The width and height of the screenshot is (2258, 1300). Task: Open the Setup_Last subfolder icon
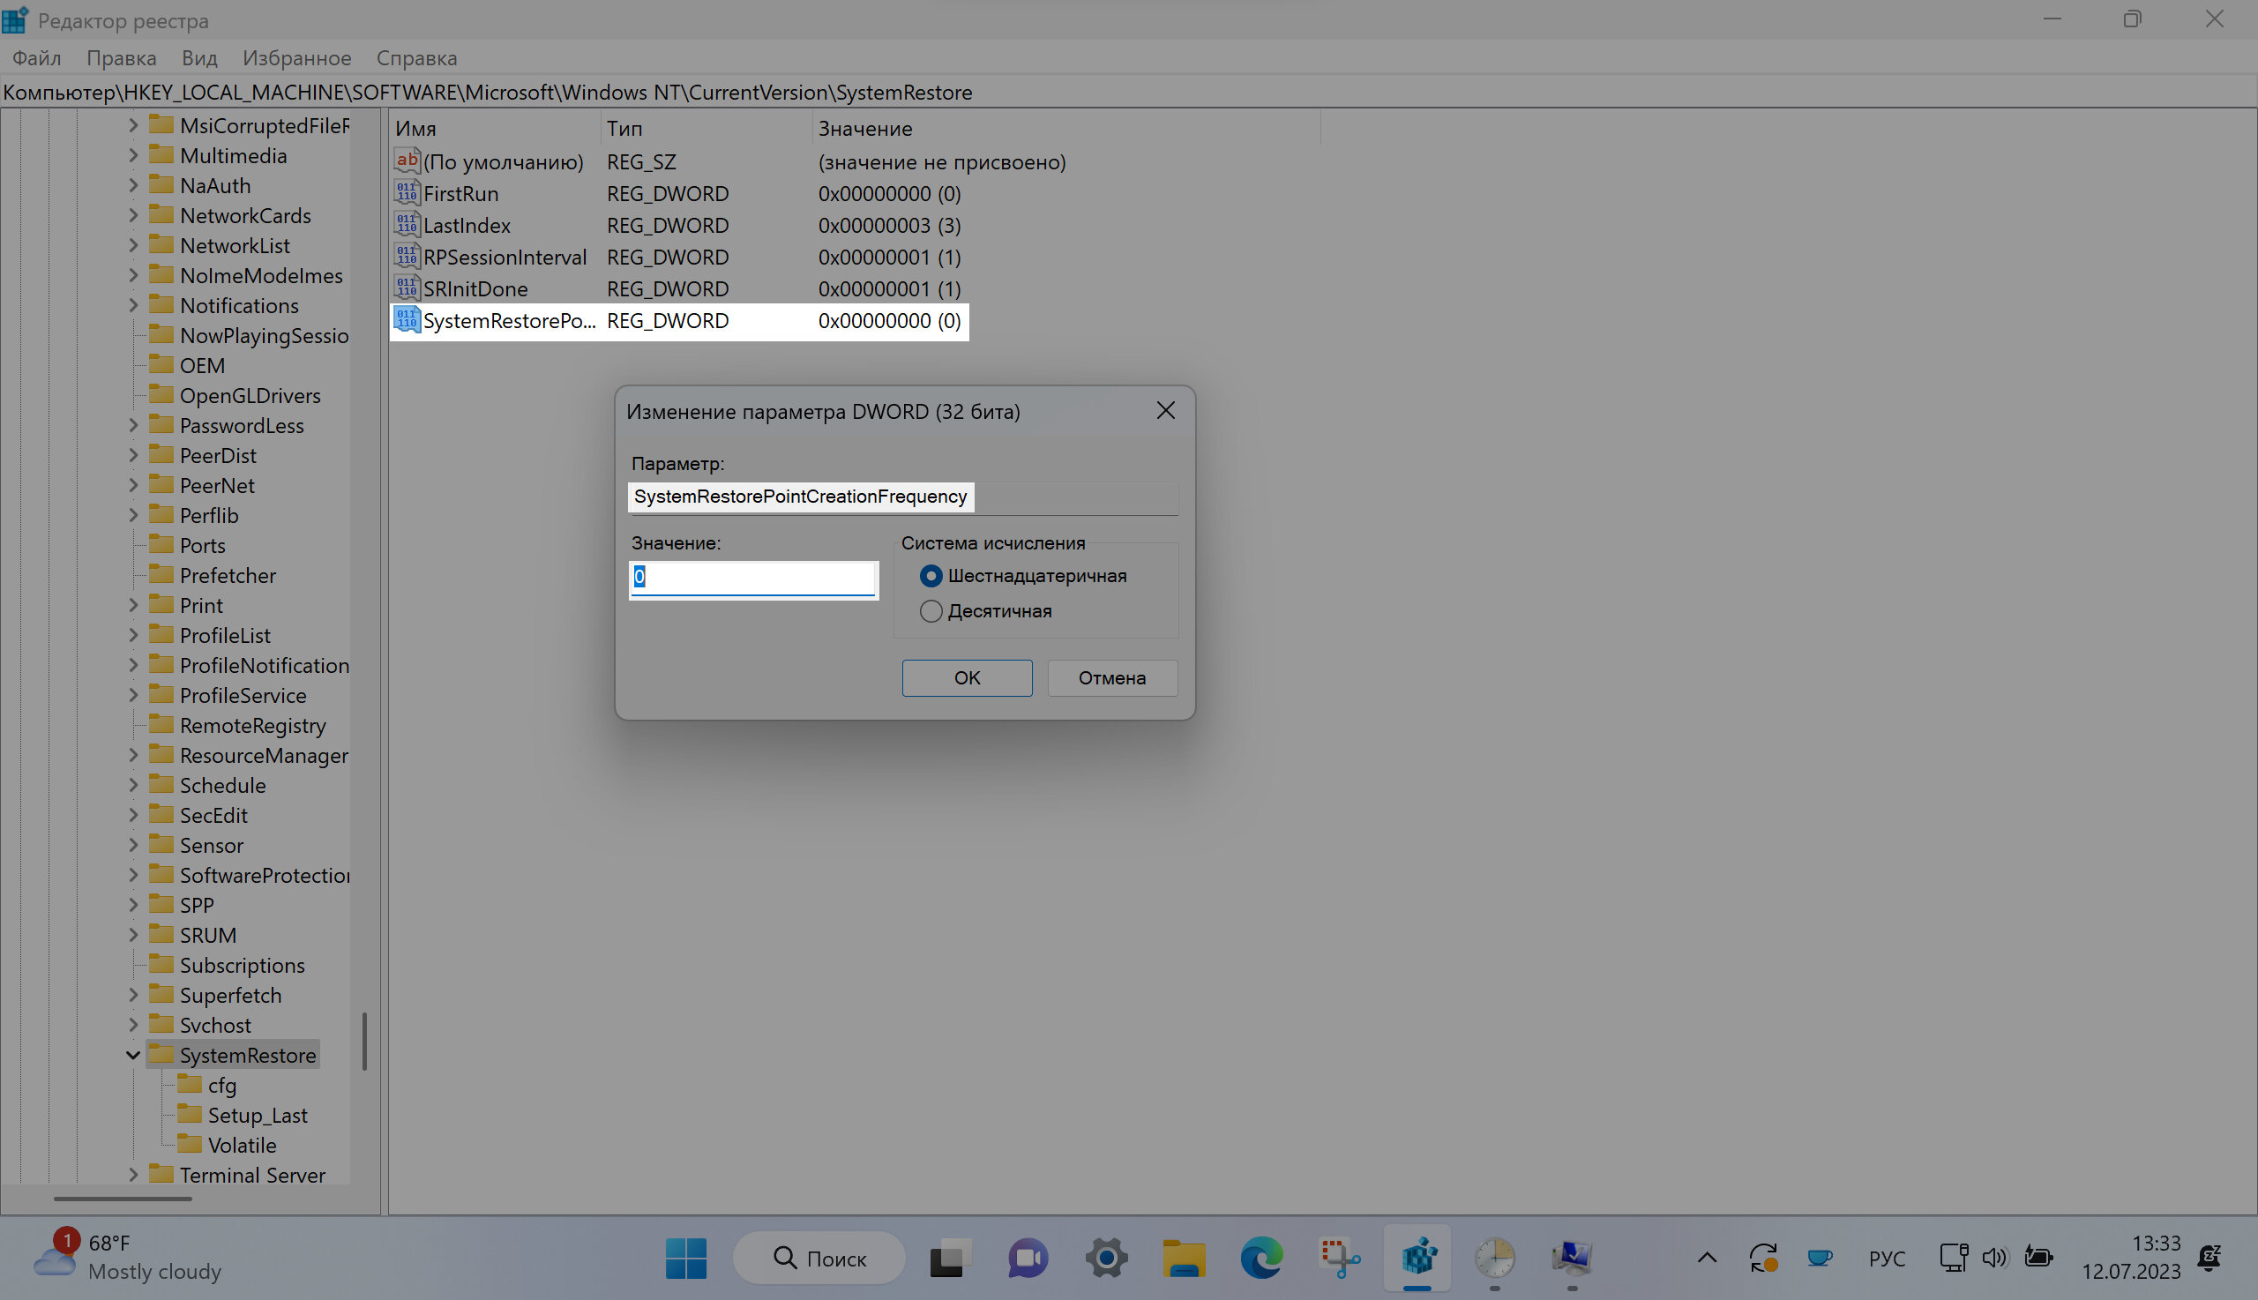pos(190,1114)
